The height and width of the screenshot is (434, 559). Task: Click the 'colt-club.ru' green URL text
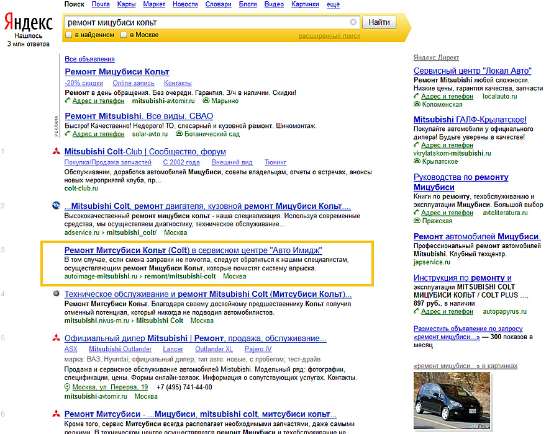coord(81,188)
